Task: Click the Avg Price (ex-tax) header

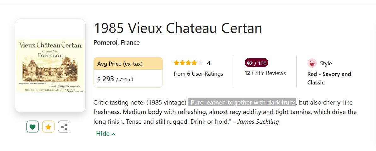Action: pos(120,64)
